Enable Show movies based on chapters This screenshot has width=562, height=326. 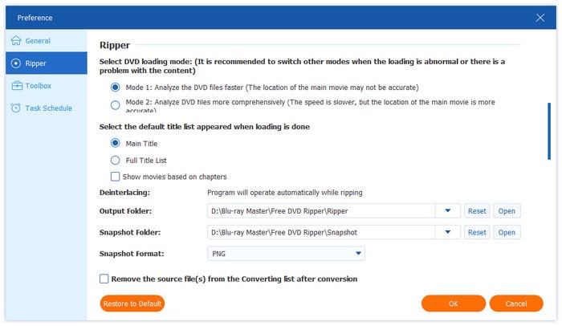(116, 177)
